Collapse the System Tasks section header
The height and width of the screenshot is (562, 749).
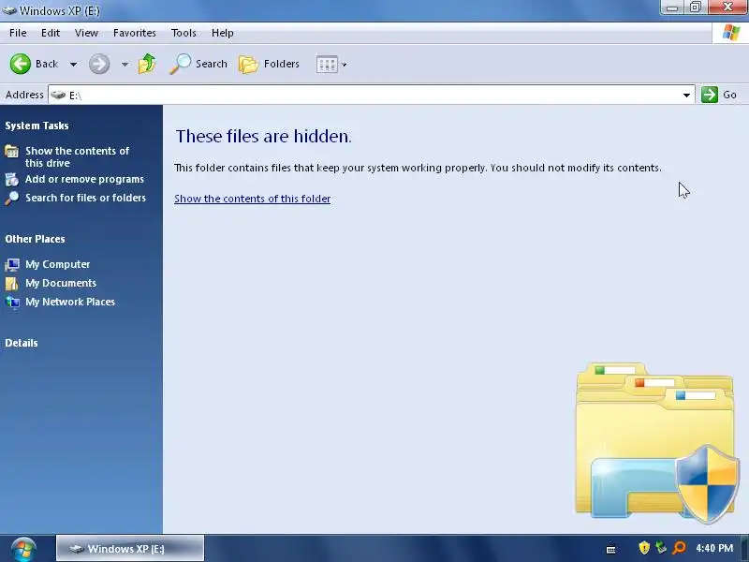tap(37, 126)
